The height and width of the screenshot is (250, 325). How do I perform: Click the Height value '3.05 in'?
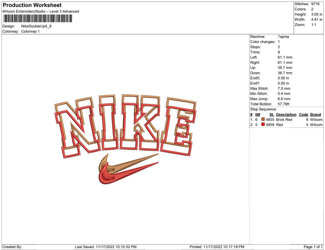tap(317, 14)
